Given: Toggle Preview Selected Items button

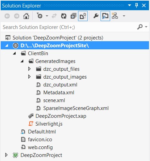Looking at the screenshot, I should [x=105, y=16].
